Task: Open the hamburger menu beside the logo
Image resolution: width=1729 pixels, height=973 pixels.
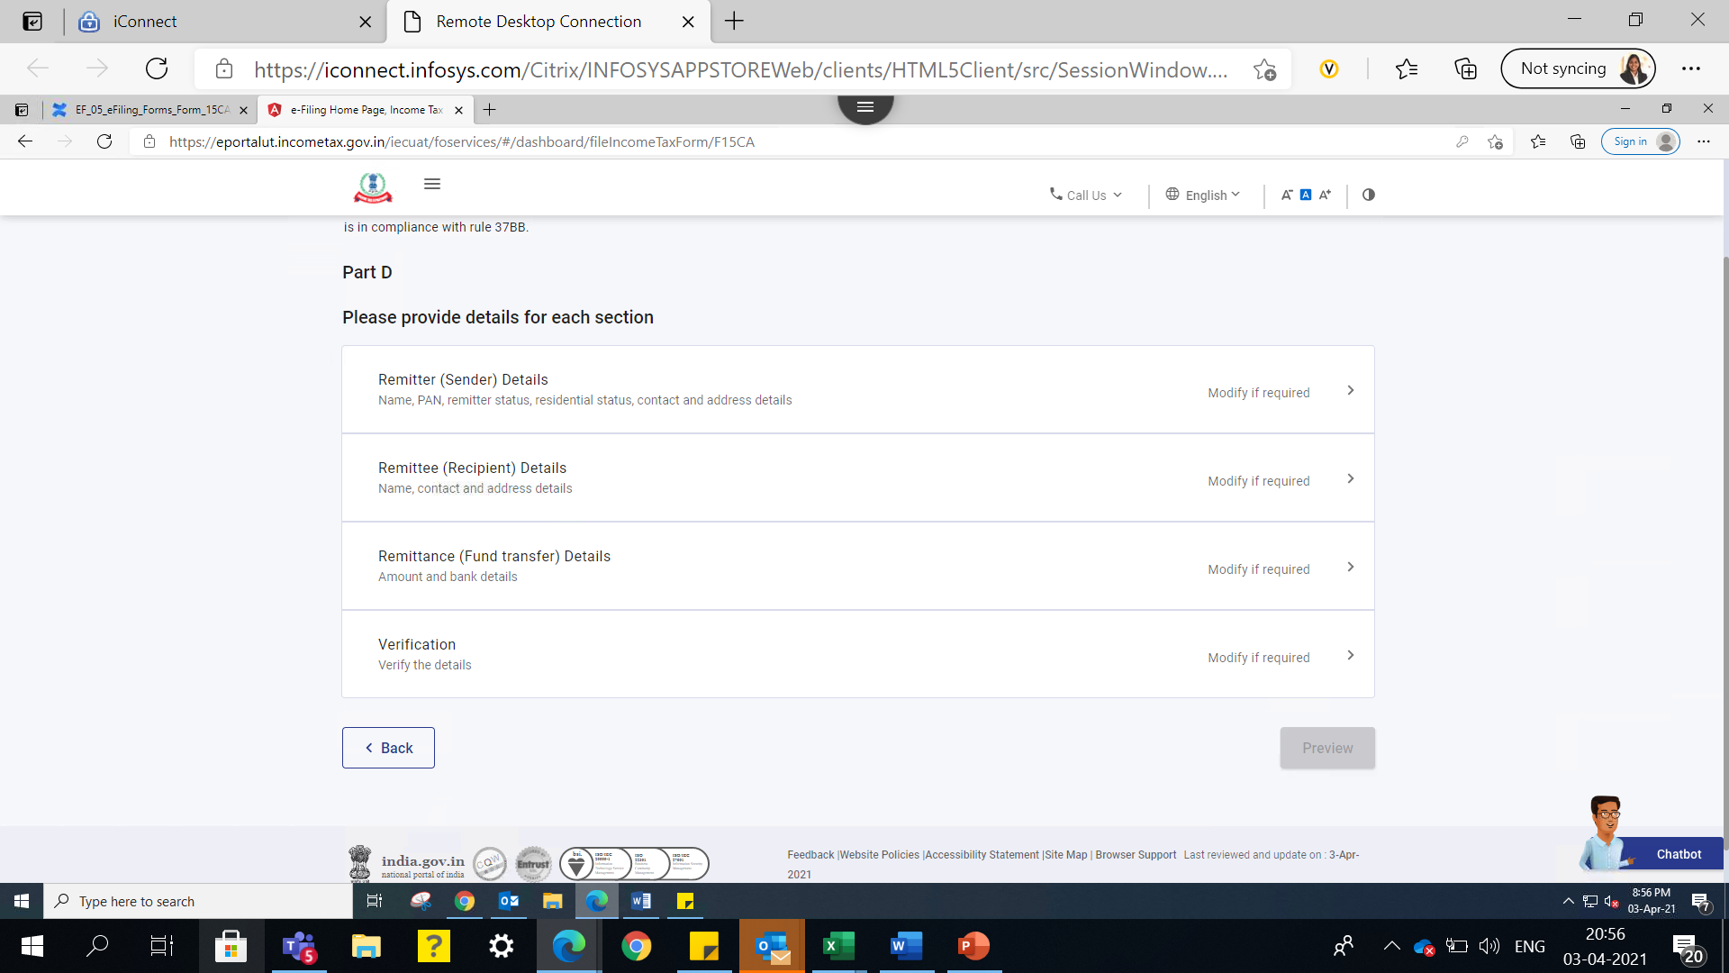Action: [x=432, y=184]
